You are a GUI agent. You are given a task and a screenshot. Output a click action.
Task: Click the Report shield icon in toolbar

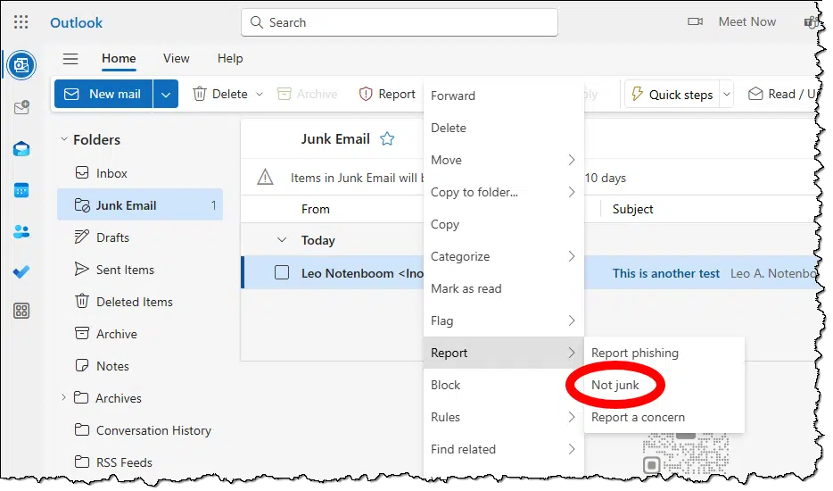pyautogui.click(x=366, y=94)
